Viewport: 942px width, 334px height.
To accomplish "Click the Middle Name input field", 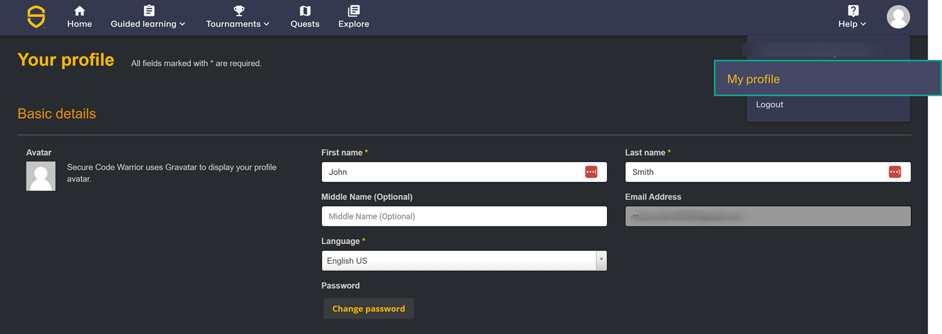I will 464,216.
